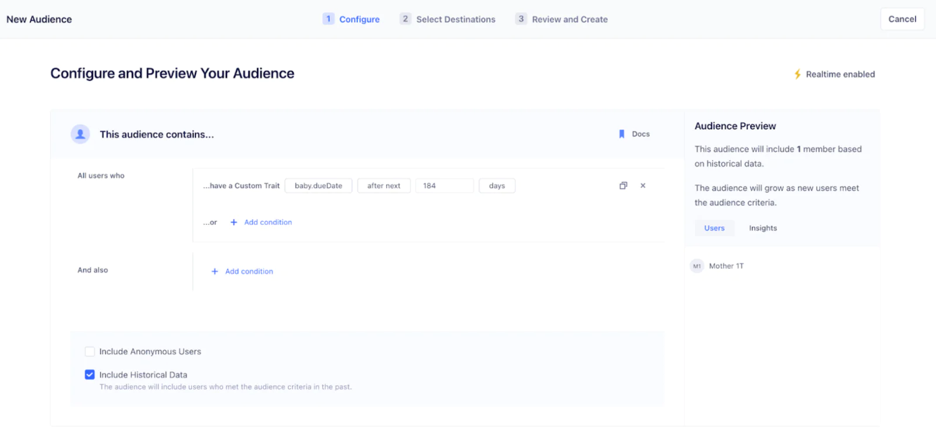Duplicate the baby.dueDate condition

pos(623,186)
